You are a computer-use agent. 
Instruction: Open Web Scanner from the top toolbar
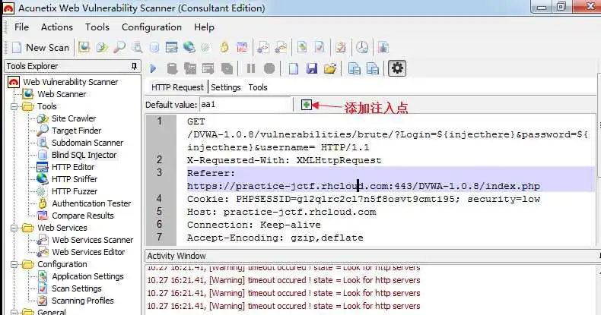84,47
